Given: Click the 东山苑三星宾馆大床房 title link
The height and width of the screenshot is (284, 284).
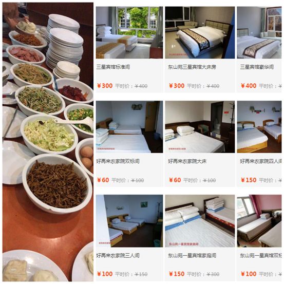Looking at the screenshot, I should (192, 67).
